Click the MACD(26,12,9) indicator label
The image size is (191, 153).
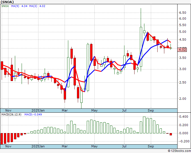(x=11, y=115)
